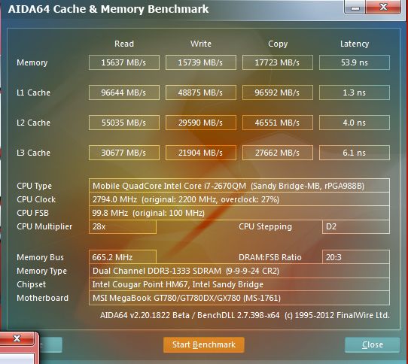Click the CPU FSB field 99.8 MHz
The image size is (408, 364).
(x=239, y=213)
